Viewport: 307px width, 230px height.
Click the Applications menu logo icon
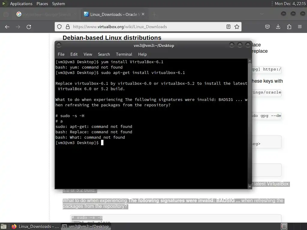5,4
